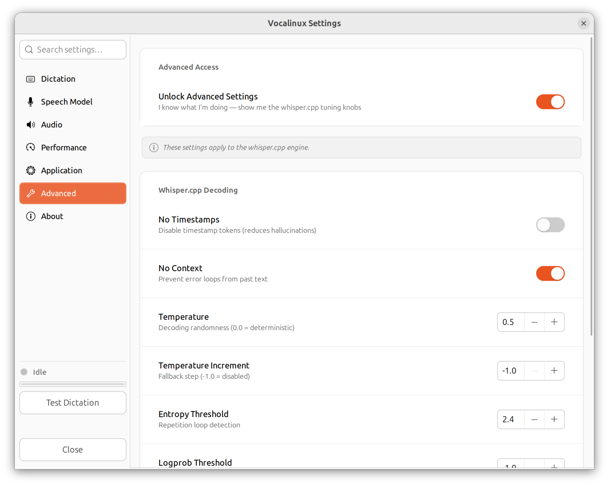
Task: Click the Temperature value field showing 0.5
Action: click(x=511, y=322)
